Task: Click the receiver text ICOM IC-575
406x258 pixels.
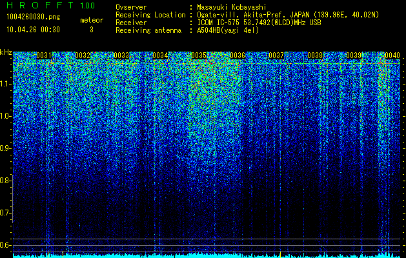Action: point(218,23)
